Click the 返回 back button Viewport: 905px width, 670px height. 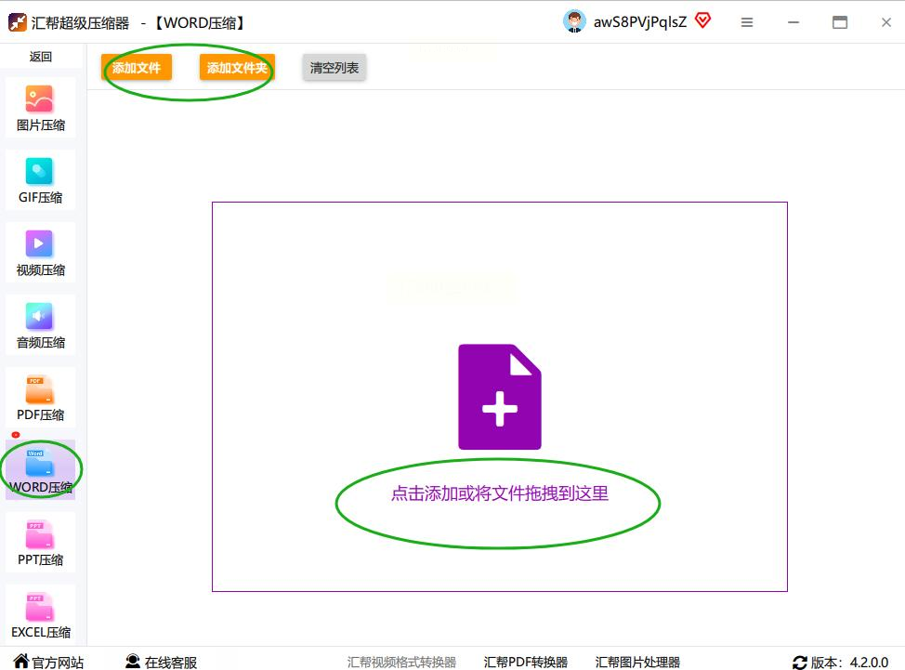[40, 57]
